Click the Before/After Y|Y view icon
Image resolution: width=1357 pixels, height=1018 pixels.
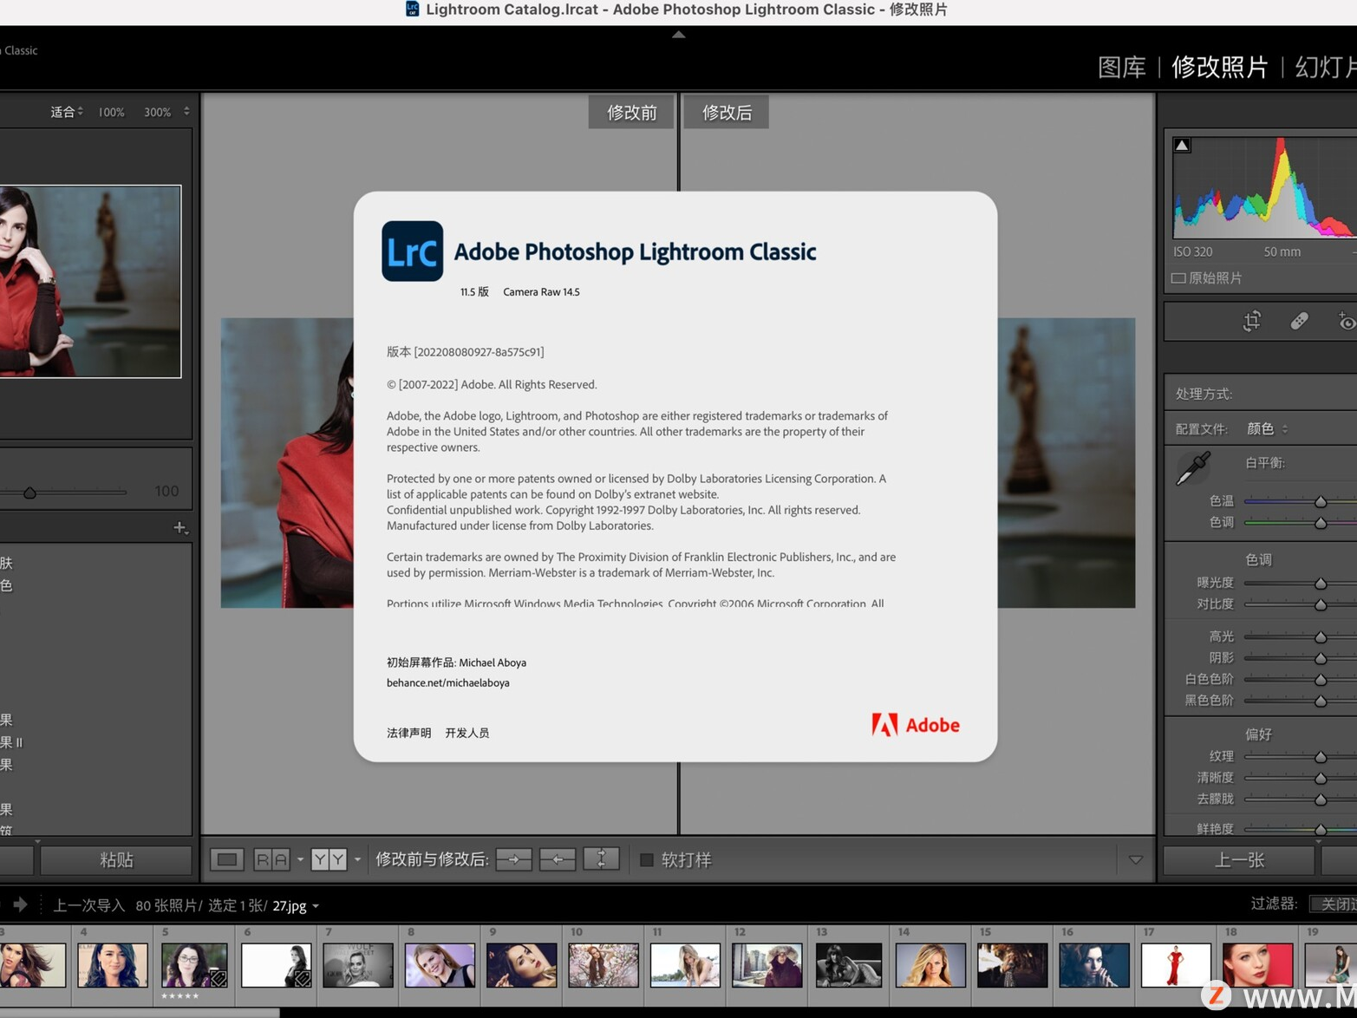click(329, 858)
